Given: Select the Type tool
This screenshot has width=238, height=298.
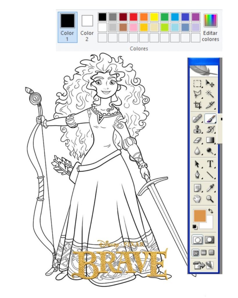Looking at the screenshot, I should pyautogui.click(x=210, y=164).
